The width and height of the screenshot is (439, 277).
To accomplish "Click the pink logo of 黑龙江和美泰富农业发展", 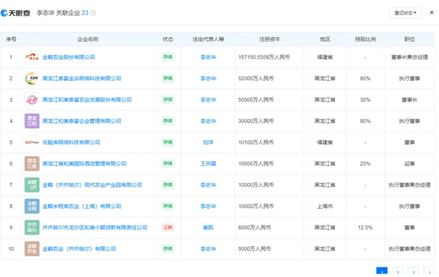I will coord(32,100).
